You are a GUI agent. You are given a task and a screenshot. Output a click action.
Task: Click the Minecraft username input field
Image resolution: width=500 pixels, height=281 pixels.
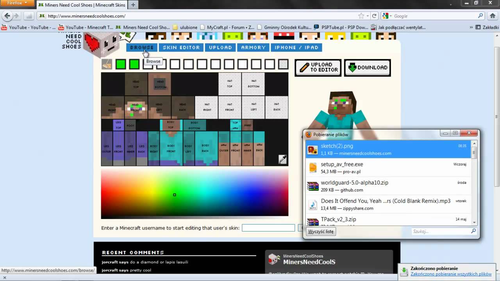(x=268, y=228)
